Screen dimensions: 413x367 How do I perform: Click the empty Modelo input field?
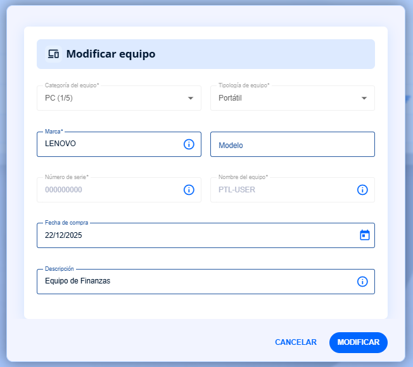(x=293, y=144)
